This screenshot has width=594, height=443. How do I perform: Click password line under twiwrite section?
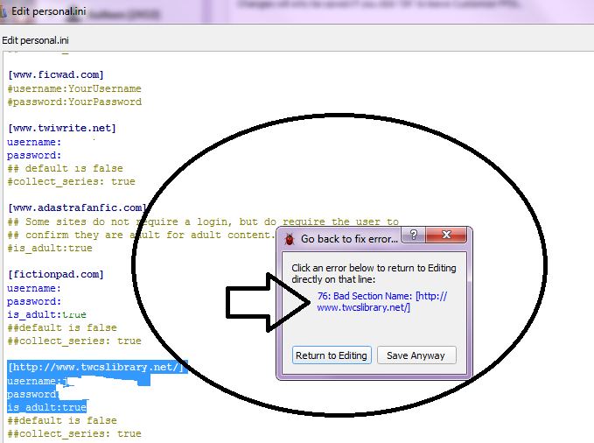point(34,156)
